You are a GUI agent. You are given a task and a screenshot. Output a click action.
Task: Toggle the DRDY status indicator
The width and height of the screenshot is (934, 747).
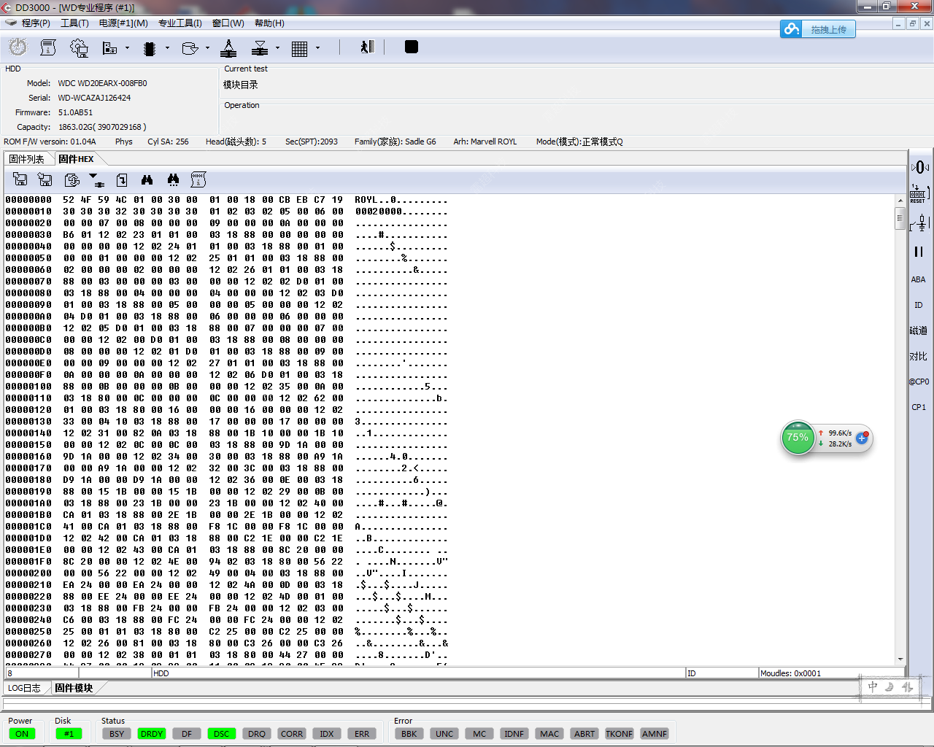152,734
